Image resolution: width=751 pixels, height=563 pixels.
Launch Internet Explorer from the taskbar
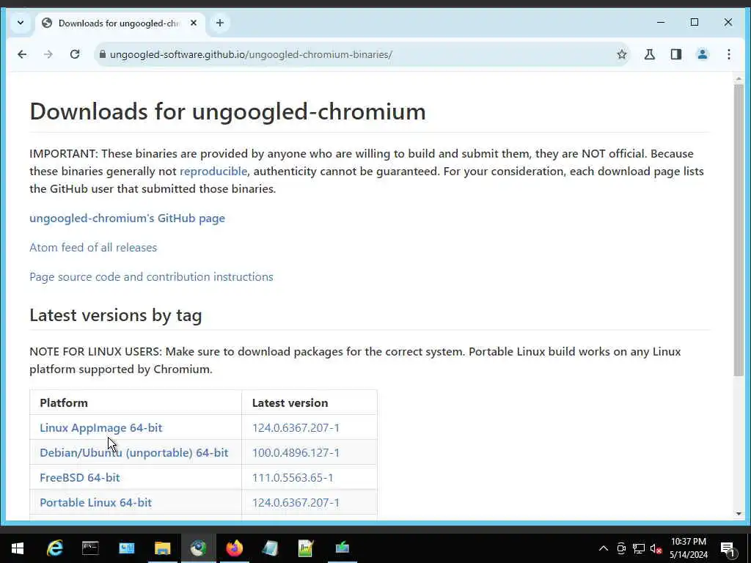tap(54, 548)
